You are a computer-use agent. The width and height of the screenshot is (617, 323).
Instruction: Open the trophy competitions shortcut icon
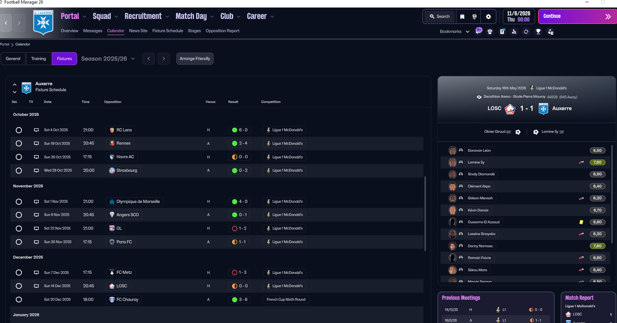538,31
